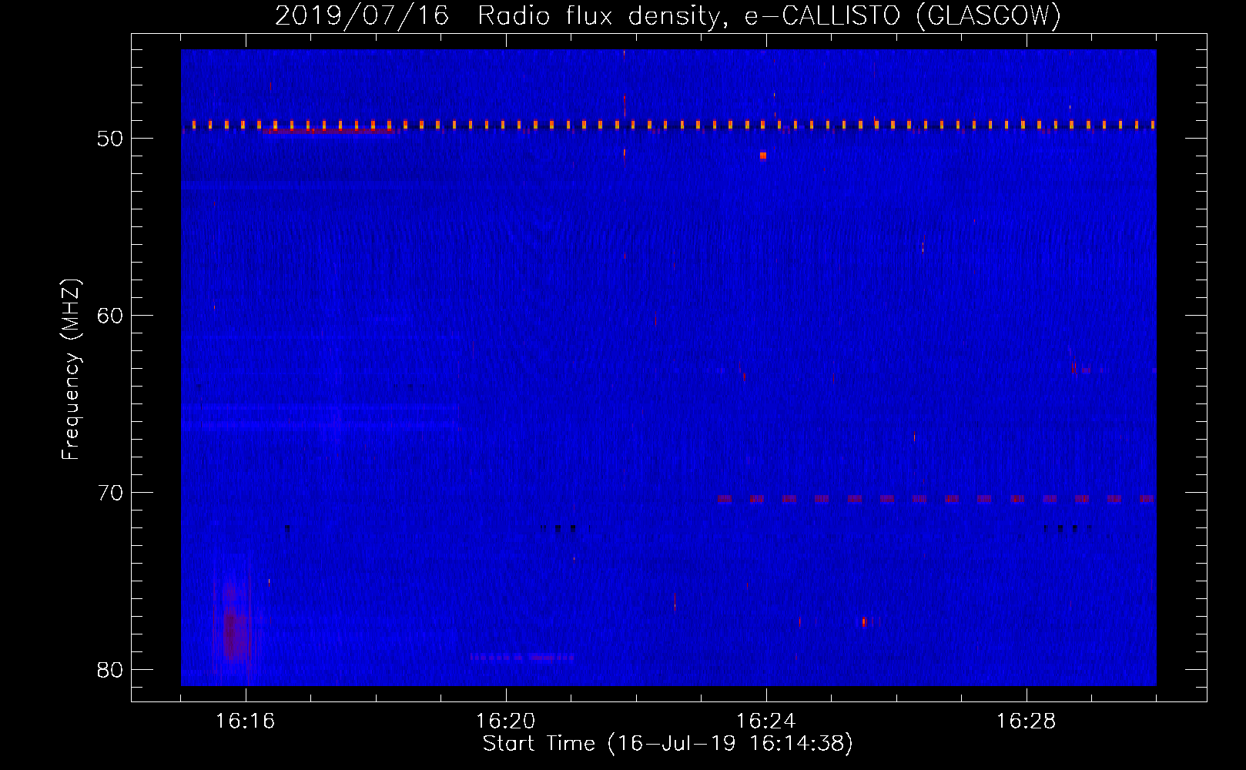The image size is (1246, 770).
Task: Click the plot title '2019/07/16 Radio flux density, e-CALLISTO (GLASGOW)'
Action: pos(668,15)
